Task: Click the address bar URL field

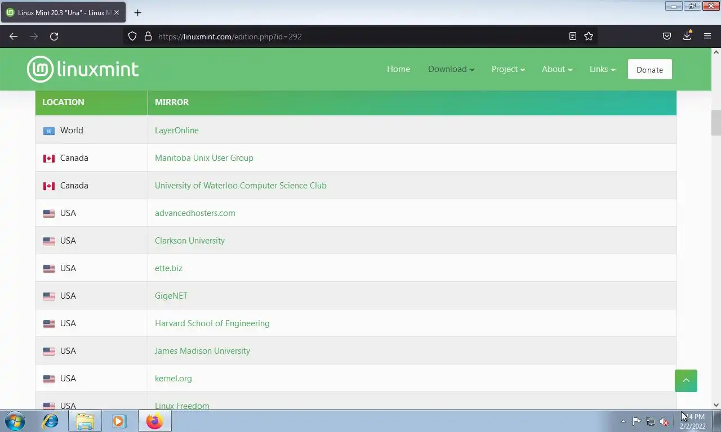Action: 360,36
